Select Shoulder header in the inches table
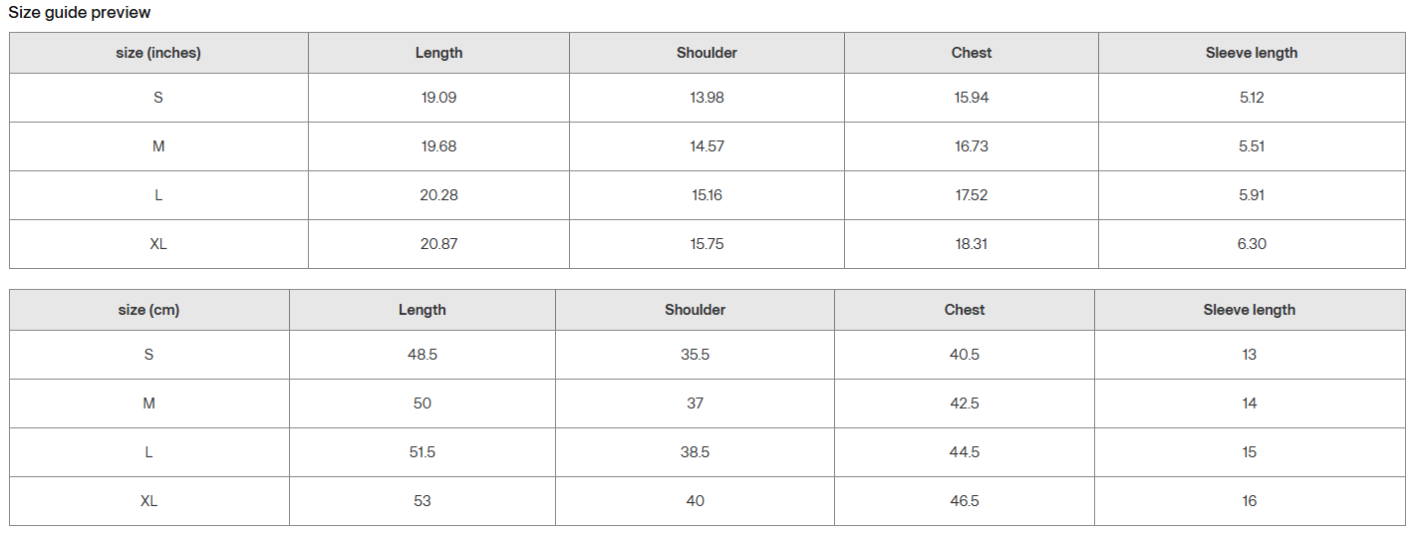This screenshot has width=1412, height=536. click(x=706, y=53)
